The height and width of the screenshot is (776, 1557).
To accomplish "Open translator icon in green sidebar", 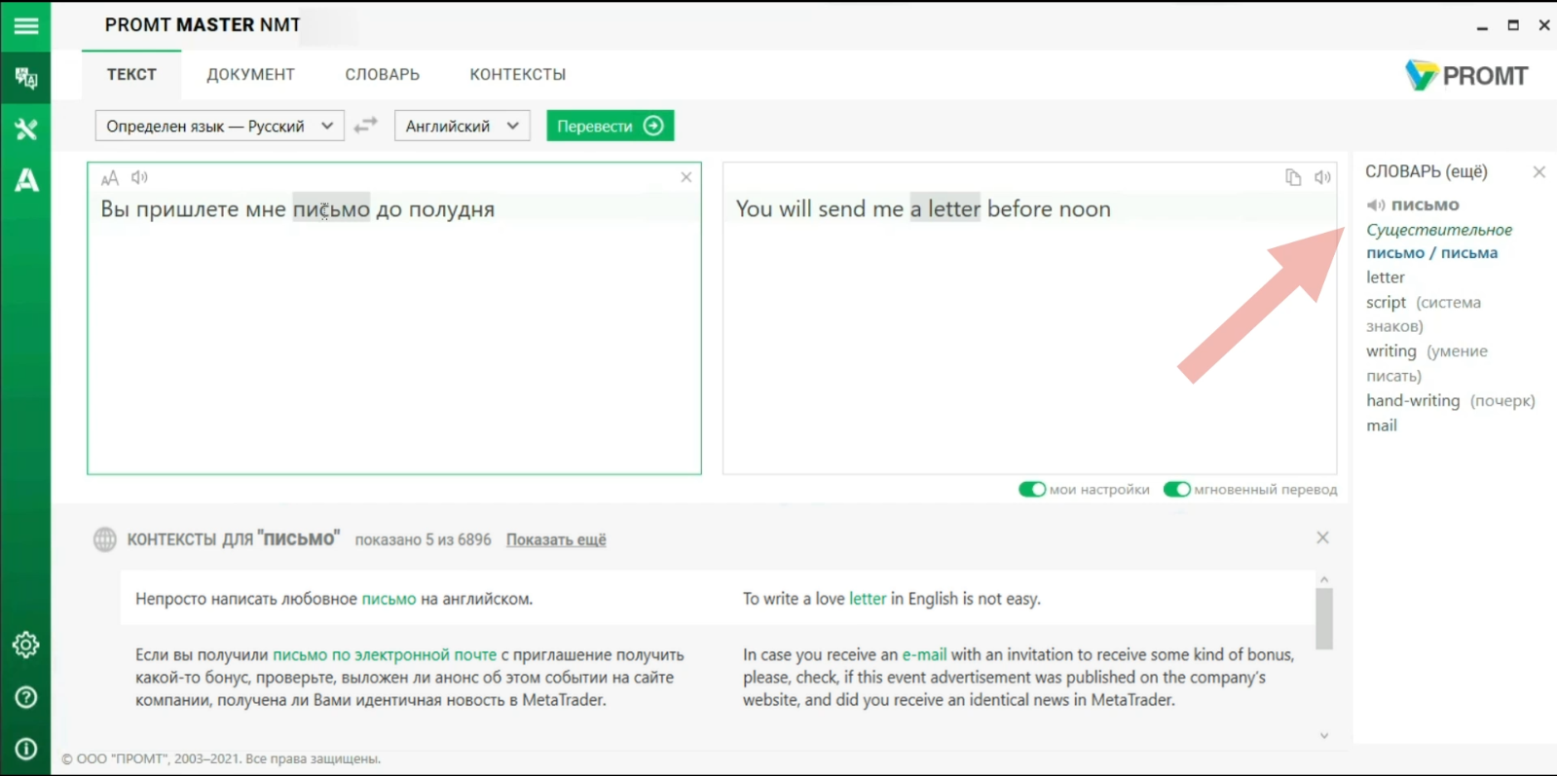I will pos(26,78).
